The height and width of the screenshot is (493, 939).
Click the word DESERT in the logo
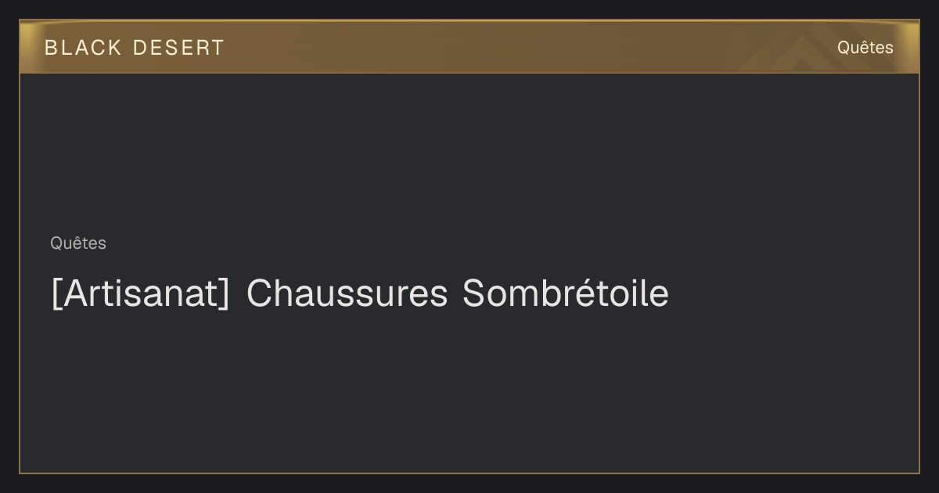pos(178,48)
